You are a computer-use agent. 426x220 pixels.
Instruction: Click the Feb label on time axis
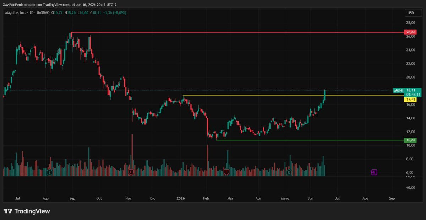tap(206, 199)
